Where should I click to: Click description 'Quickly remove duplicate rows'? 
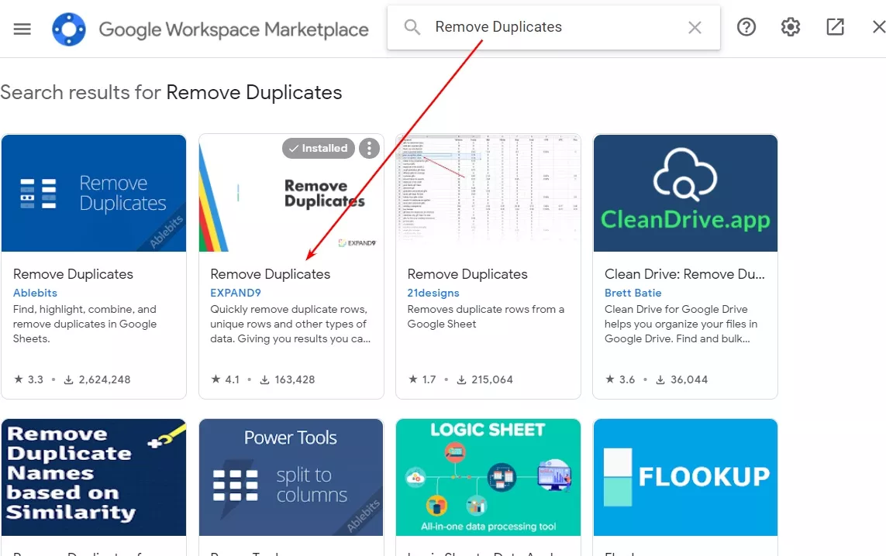coord(291,324)
